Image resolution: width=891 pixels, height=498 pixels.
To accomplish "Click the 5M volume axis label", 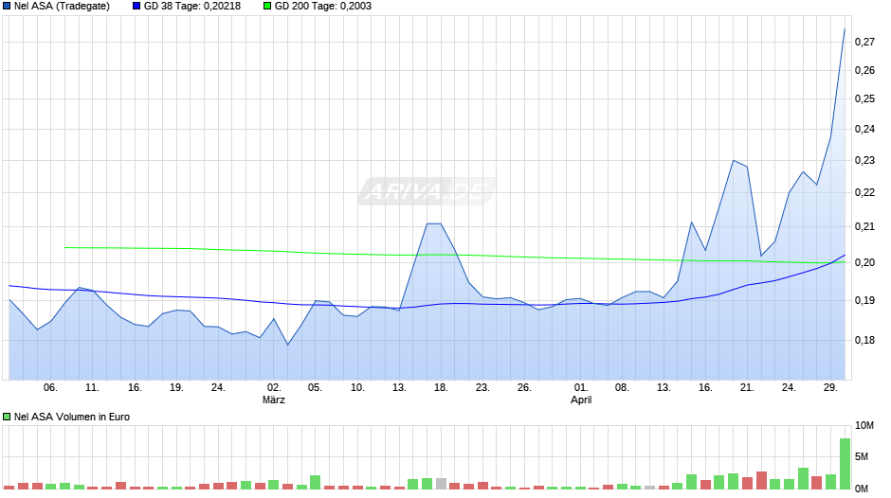I will click(862, 456).
